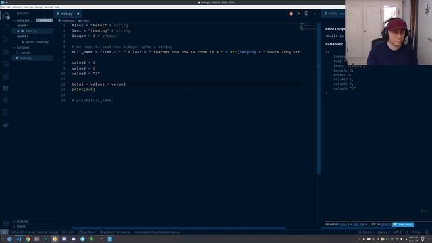The height and width of the screenshot is (243, 432).
Task: Open the application launcher in taskbar
Action: pyautogui.click(x=2, y=239)
